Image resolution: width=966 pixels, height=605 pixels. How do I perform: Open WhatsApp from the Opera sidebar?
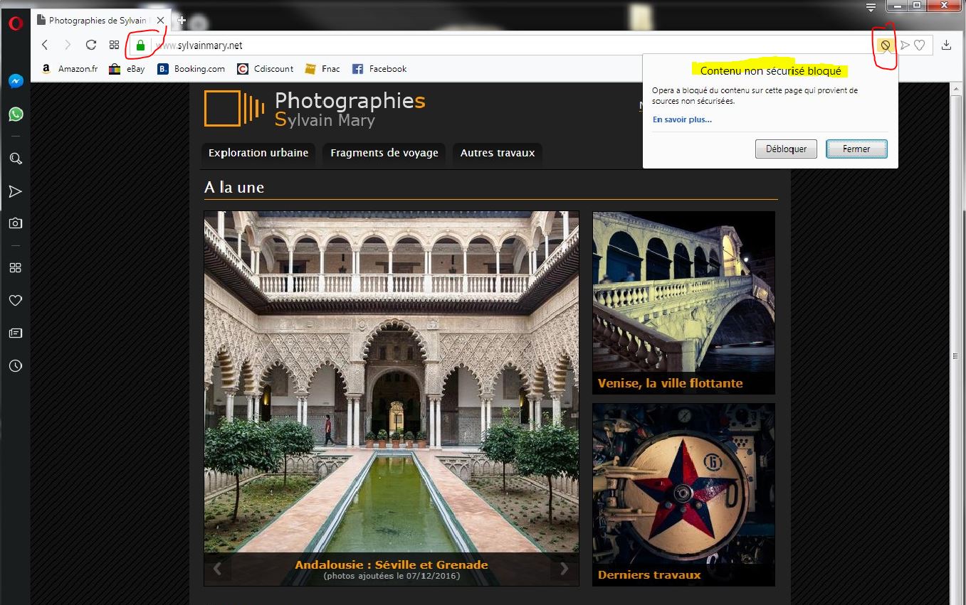(16, 114)
